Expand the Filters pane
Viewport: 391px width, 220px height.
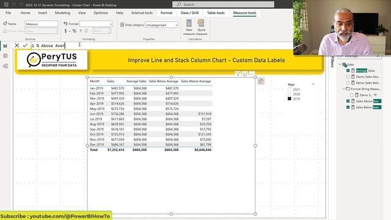(332, 62)
